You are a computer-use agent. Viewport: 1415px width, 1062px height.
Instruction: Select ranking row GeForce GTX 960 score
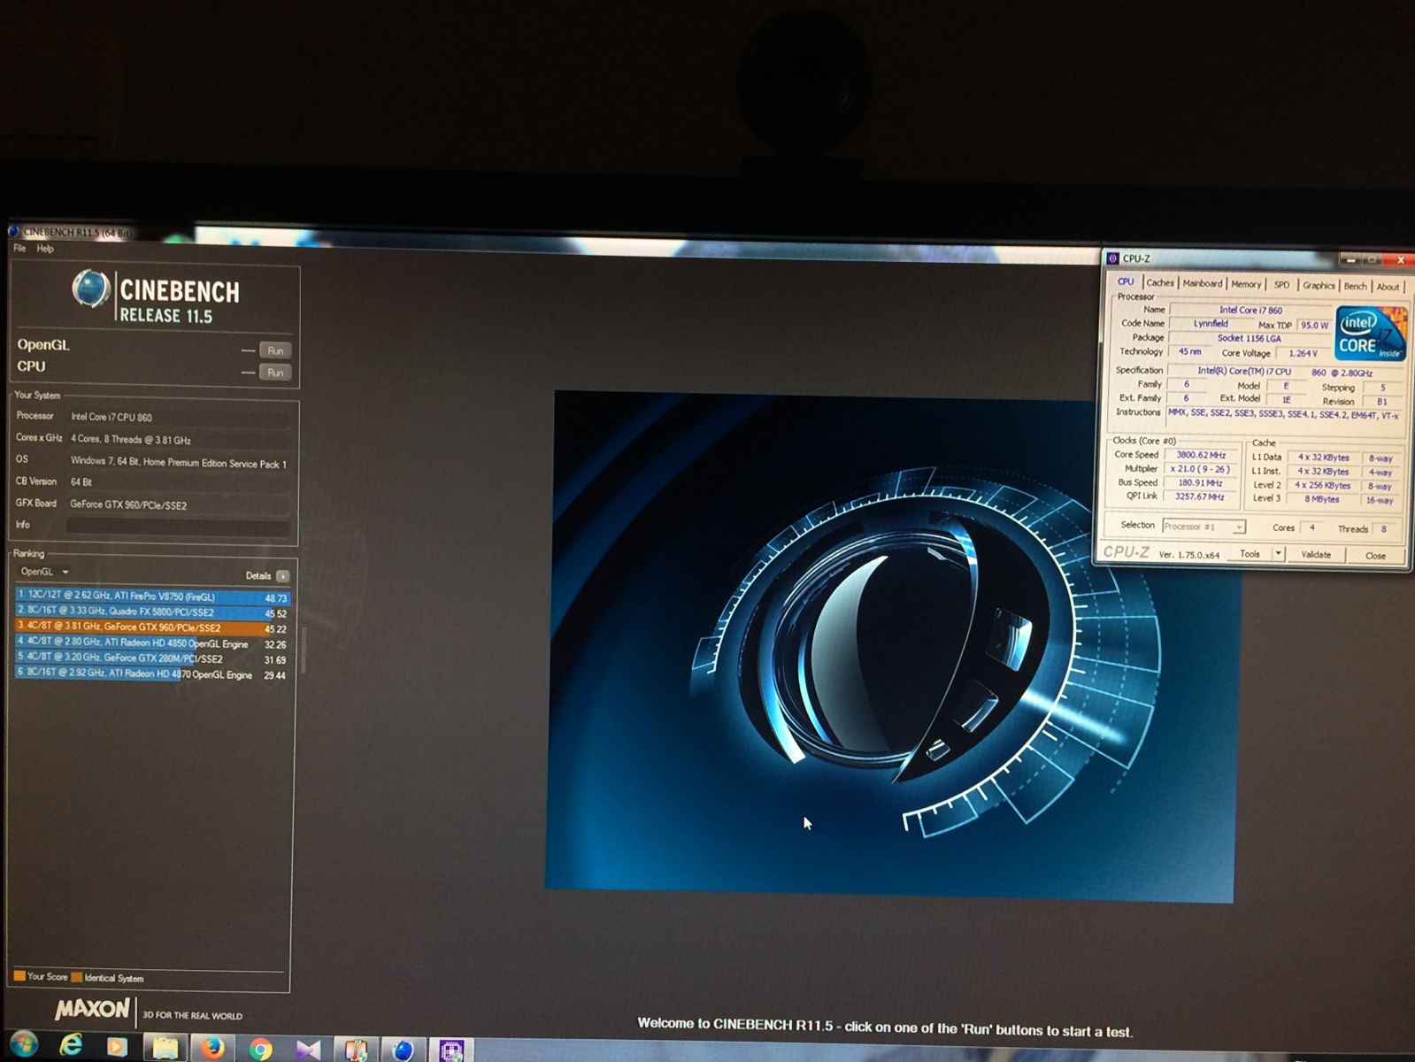click(152, 627)
